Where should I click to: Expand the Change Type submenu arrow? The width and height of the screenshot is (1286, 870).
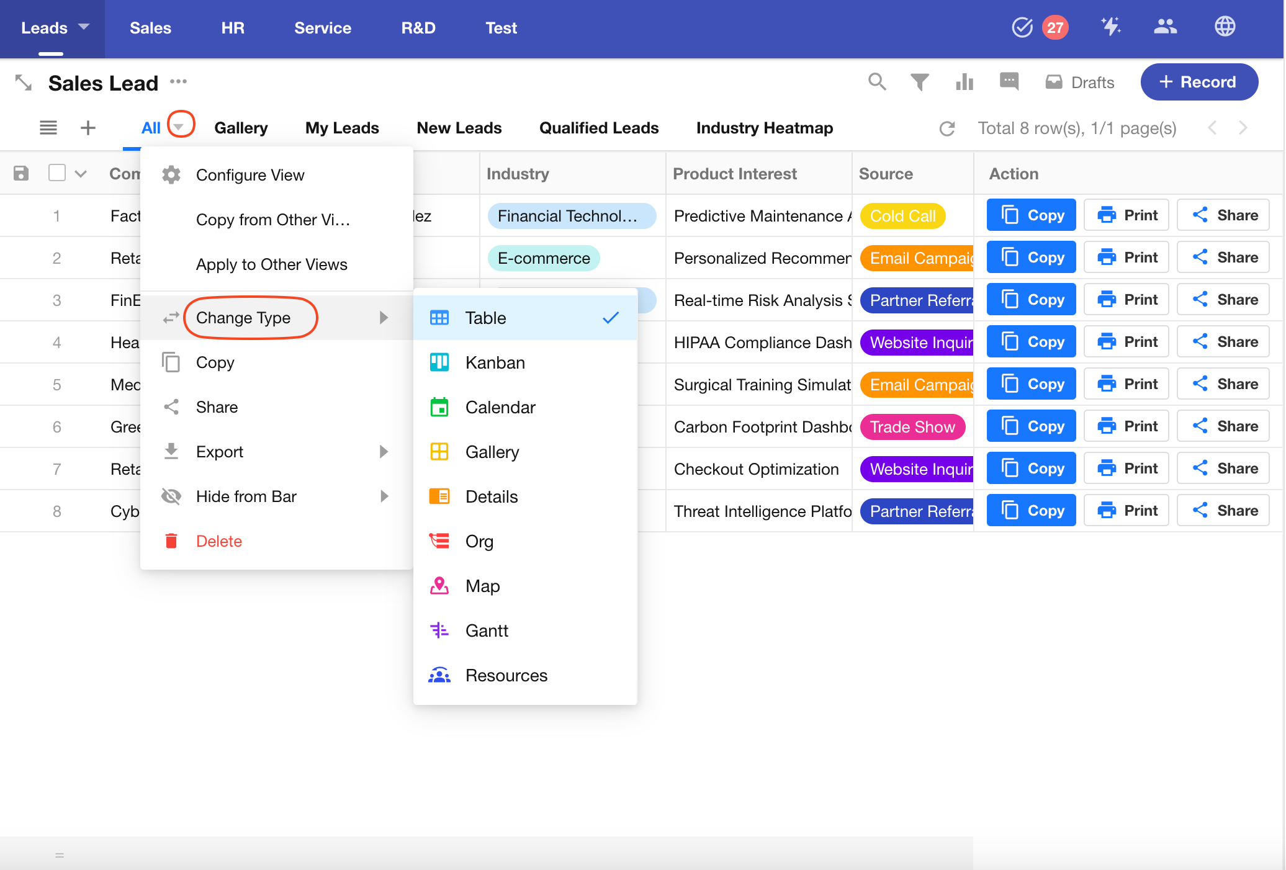pyautogui.click(x=384, y=318)
